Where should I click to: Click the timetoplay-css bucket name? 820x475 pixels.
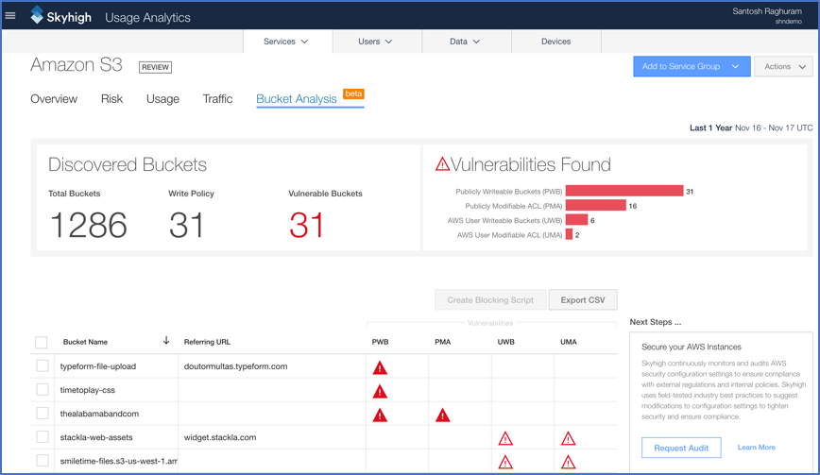[x=87, y=390]
